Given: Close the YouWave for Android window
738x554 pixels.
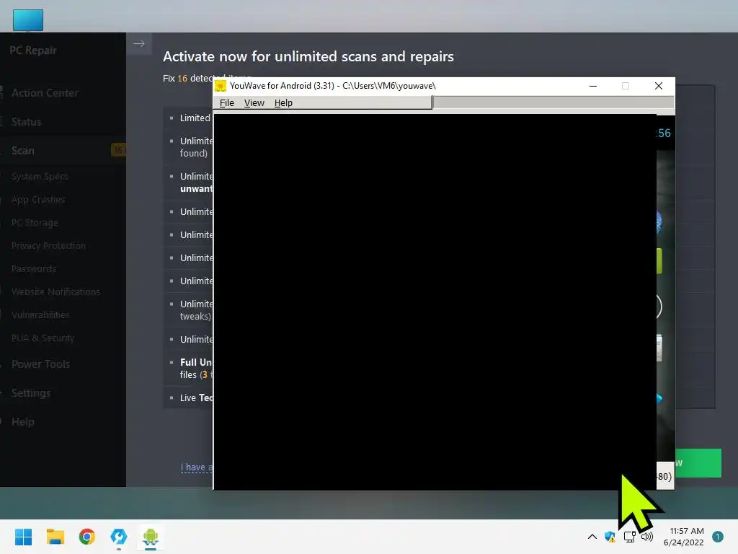Looking at the screenshot, I should tap(659, 86).
